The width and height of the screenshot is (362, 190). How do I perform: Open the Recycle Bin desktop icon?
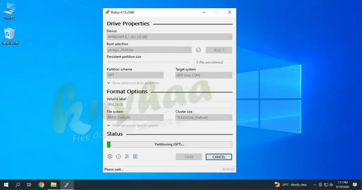tap(10, 36)
